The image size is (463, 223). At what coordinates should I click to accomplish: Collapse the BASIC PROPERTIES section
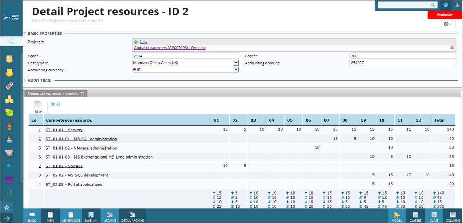[25, 33]
